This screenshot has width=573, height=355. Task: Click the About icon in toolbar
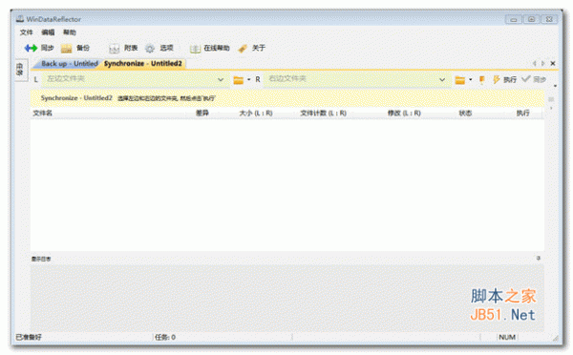point(243,49)
